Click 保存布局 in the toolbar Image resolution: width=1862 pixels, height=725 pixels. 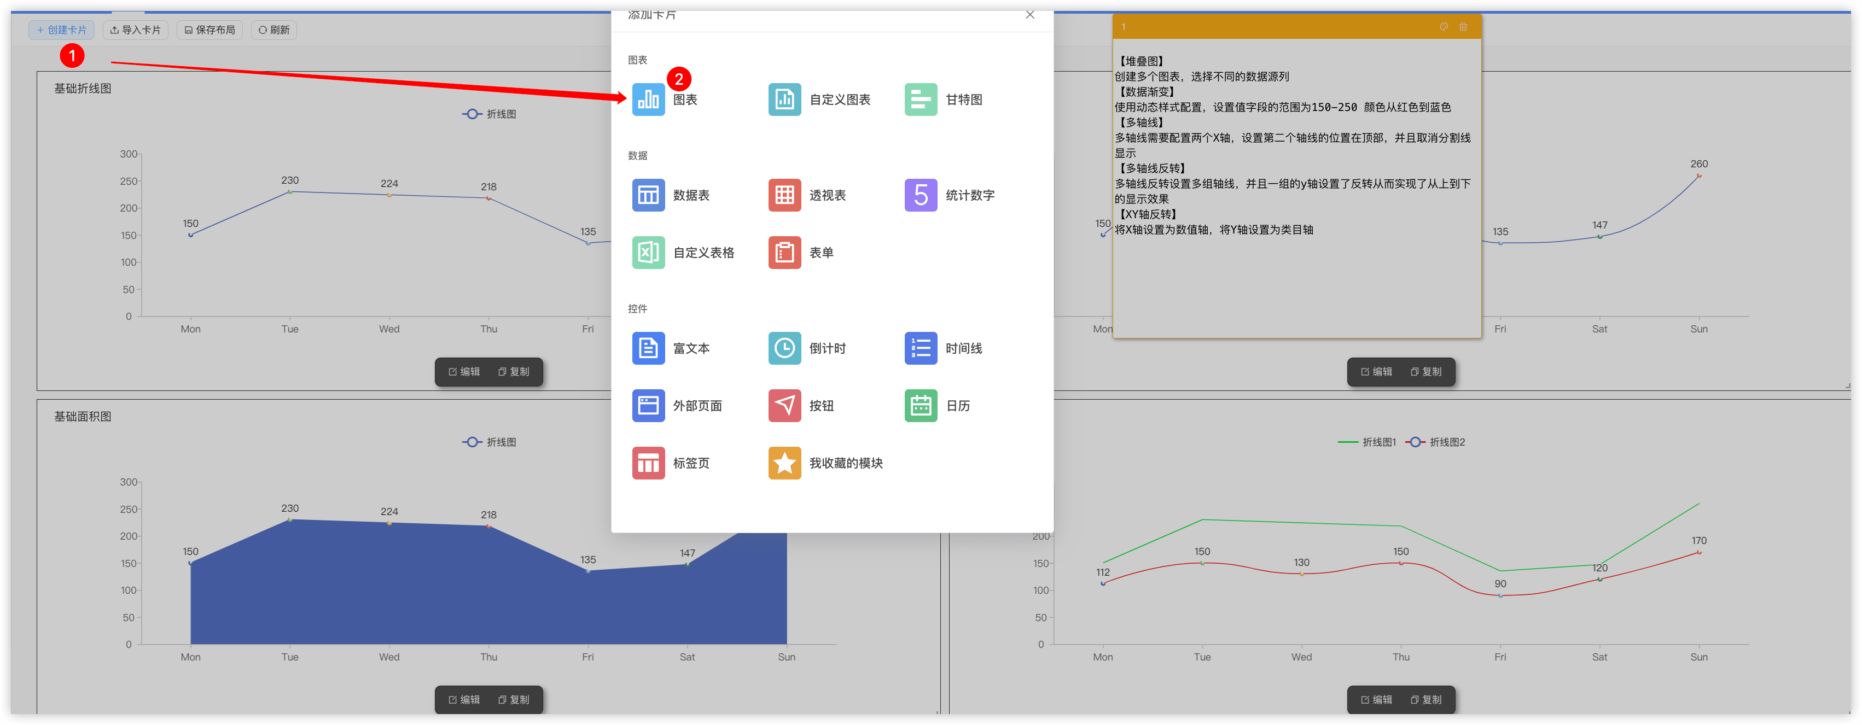[209, 30]
